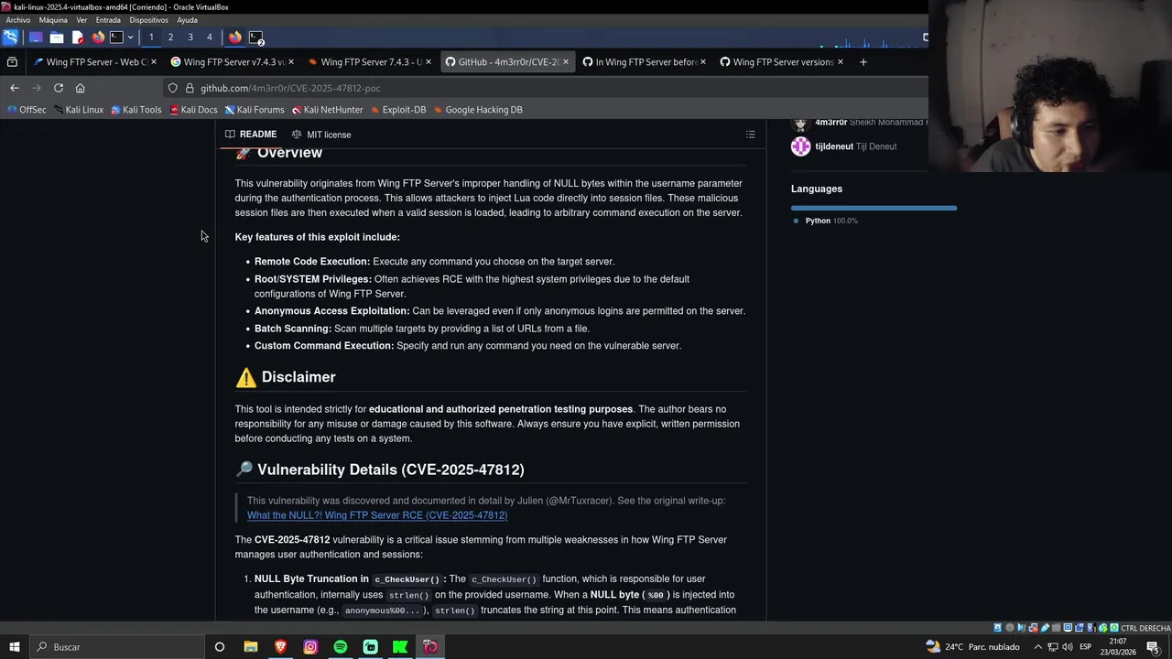This screenshot has height=659, width=1172.
Task: Open the Entrada VirtualBox menu
Action: click(x=108, y=20)
